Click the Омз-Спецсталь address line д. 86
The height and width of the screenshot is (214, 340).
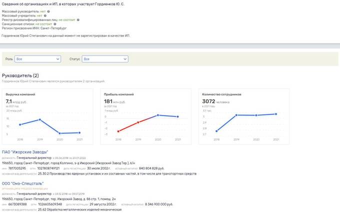tap(59, 199)
